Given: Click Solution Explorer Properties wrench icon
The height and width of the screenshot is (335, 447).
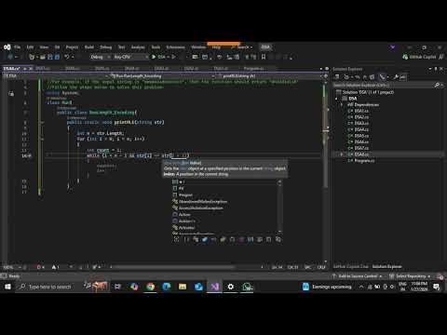Looking at the screenshot, I should [x=396, y=77].
